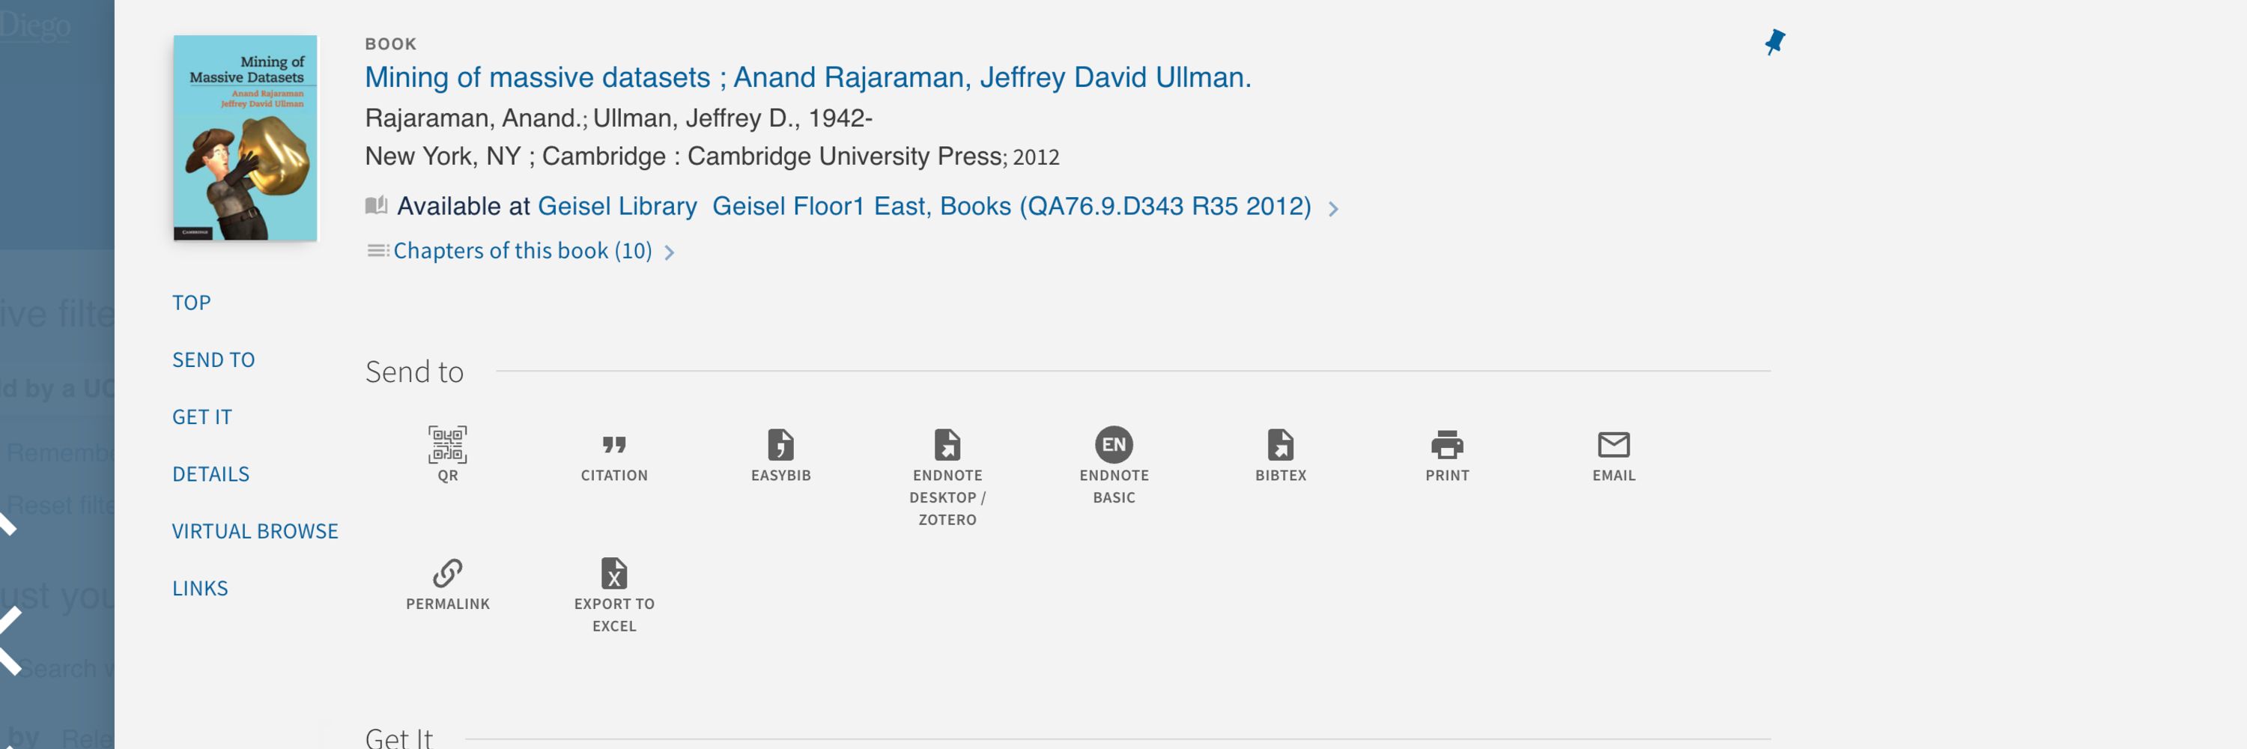The width and height of the screenshot is (2247, 749).
Task: Copy the Permalink
Action: (x=447, y=584)
